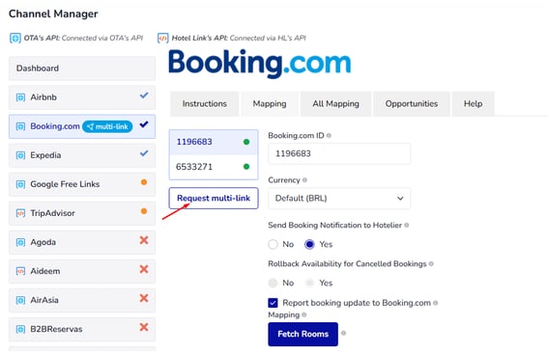The image size is (548, 353).
Task: Switch to the Mapping tab
Action: pyautogui.click(x=270, y=103)
